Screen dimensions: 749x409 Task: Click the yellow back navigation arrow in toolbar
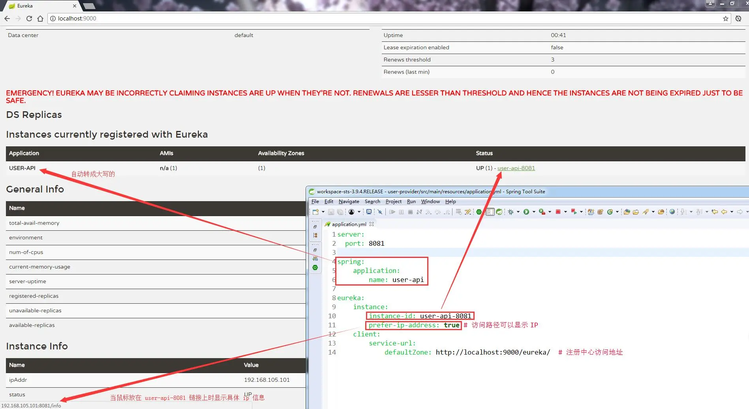click(724, 212)
